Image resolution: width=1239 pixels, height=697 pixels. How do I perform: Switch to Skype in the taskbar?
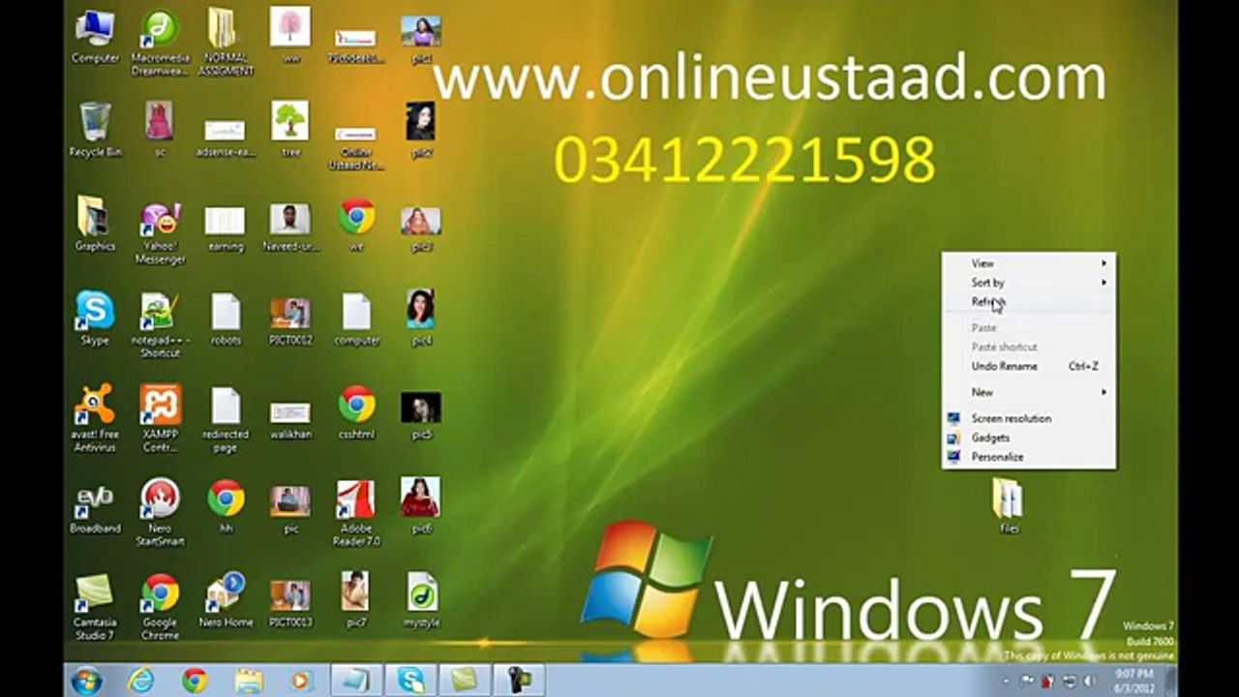point(410,681)
